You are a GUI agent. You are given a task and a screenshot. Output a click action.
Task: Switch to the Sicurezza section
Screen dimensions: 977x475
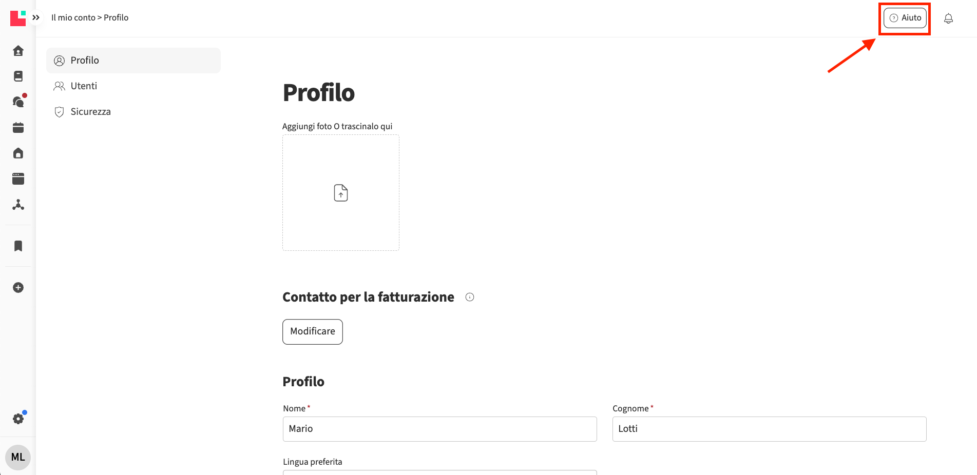[91, 111]
